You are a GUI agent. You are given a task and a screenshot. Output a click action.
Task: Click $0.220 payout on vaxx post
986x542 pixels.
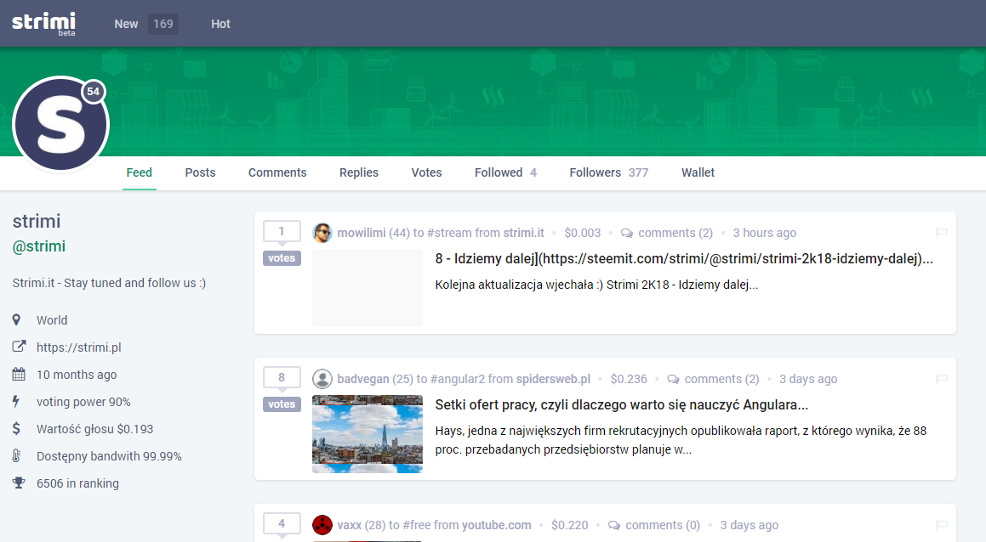click(570, 525)
